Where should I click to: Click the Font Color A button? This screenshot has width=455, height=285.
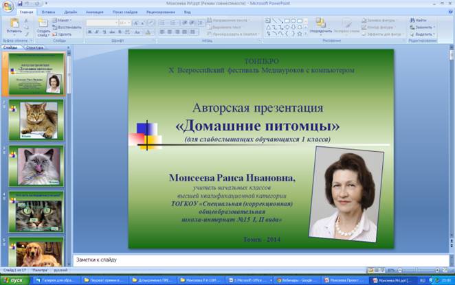tap(148, 32)
